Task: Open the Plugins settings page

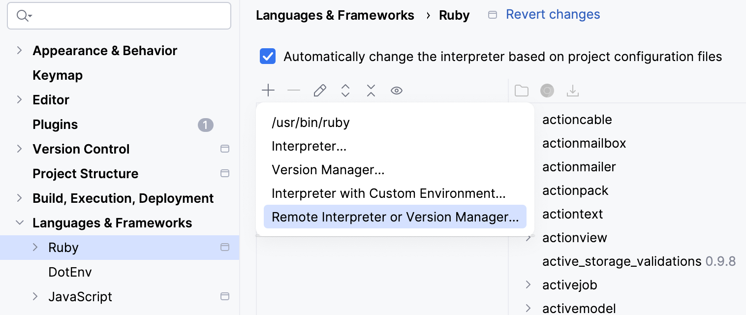Action: [55, 124]
